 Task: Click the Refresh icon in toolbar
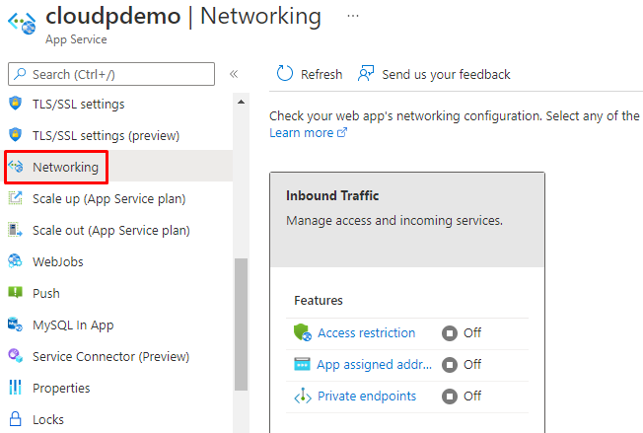click(x=285, y=74)
